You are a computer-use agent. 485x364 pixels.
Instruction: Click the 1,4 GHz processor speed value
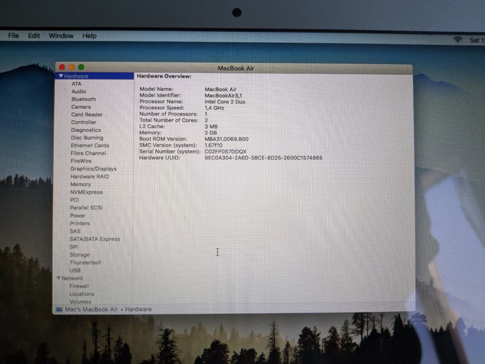pyautogui.click(x=214, y=108)
